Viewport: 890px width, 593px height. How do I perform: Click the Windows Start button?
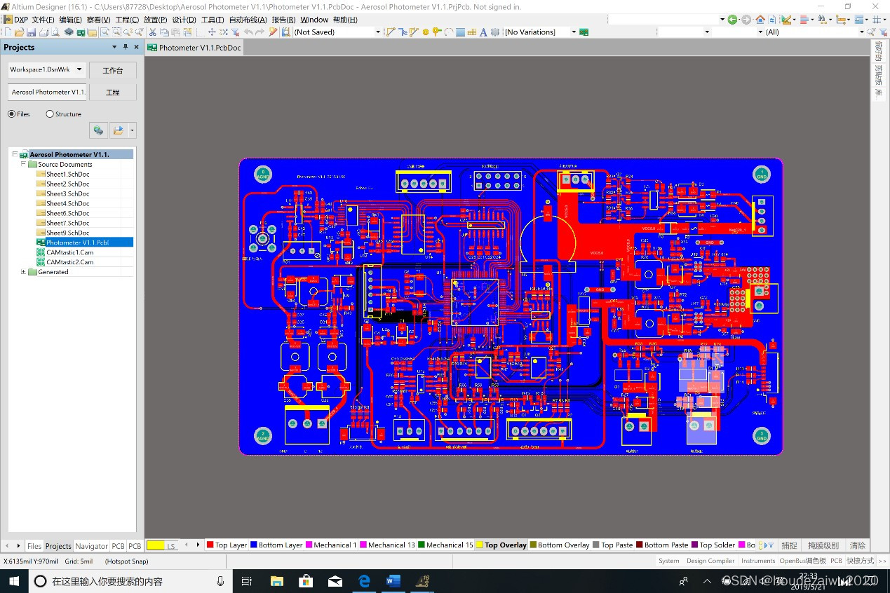[x=14, y=581]
